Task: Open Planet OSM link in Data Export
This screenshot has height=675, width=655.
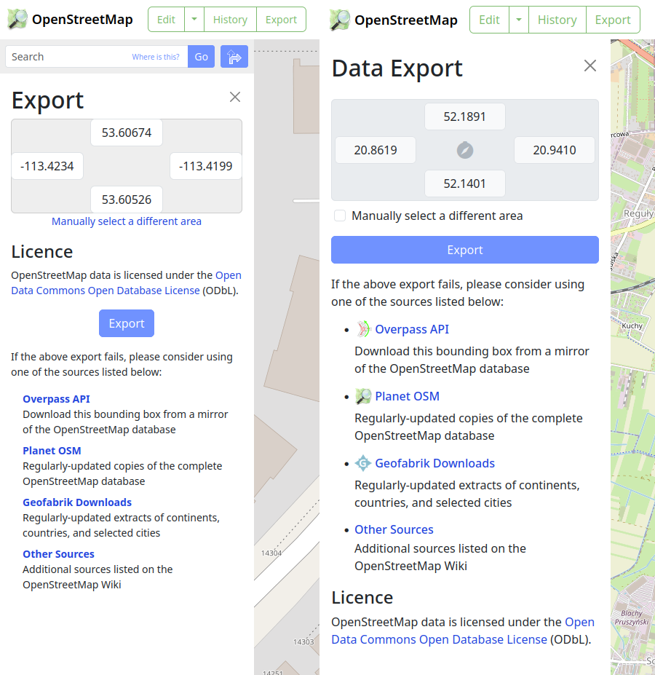Action: pyautogui.click(x=407, y=396)
